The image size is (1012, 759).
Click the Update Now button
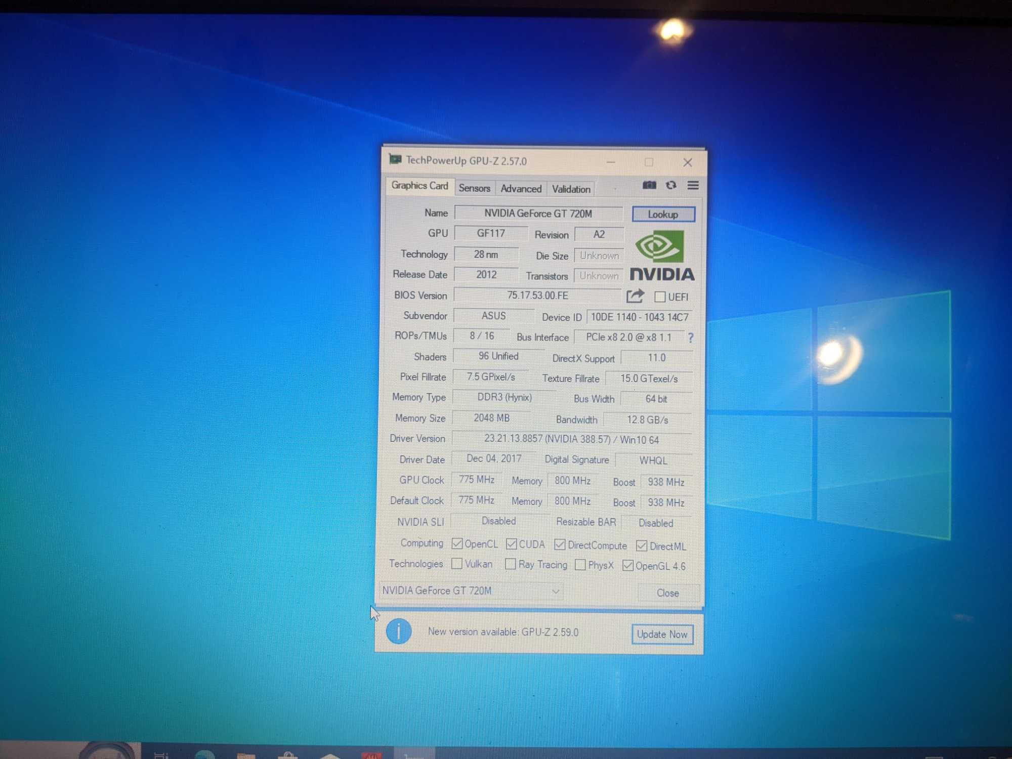[x=662, y=634]
